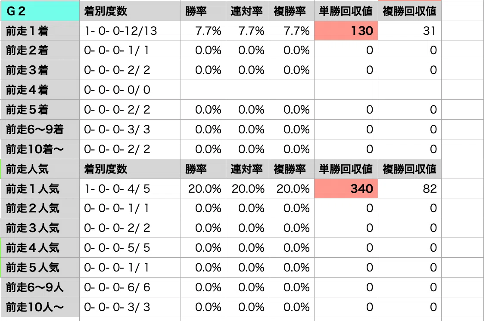
Task: Select the top 勝率 column header
Action: [203, 11]
